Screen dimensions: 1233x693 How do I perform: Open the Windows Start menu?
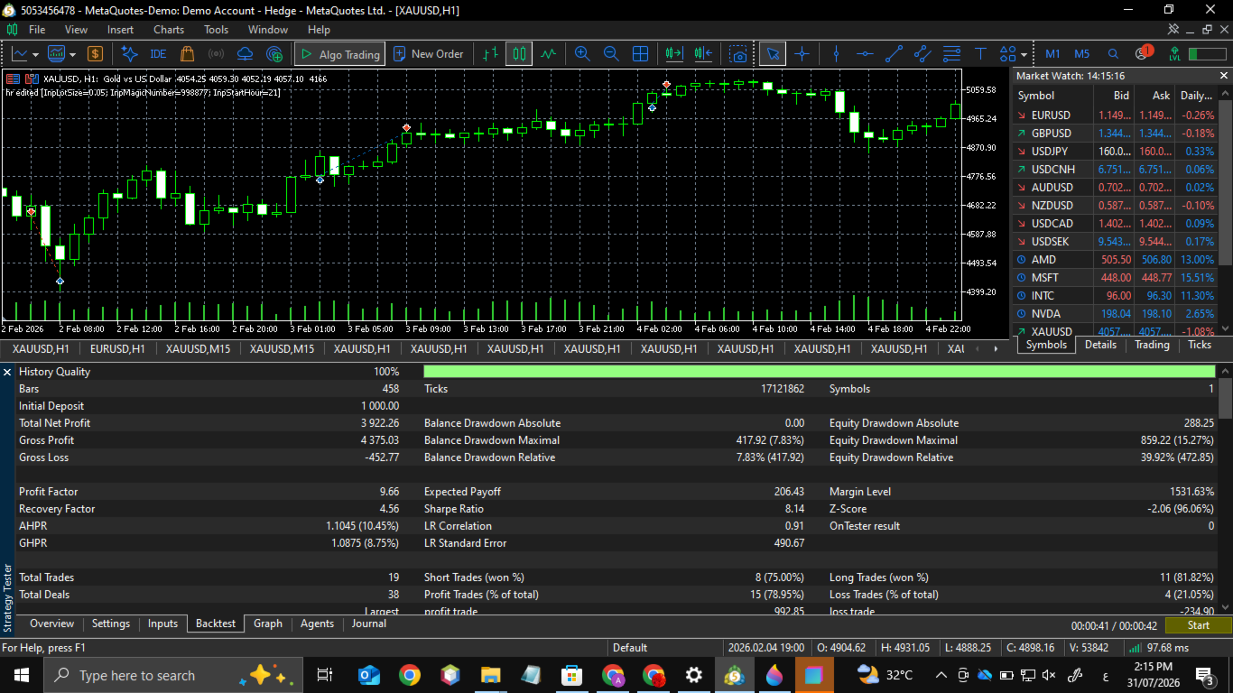21,675
